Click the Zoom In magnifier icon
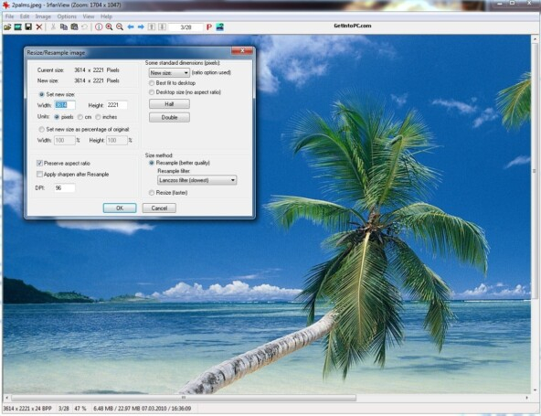Viewport: 541px width, 416px height. [x=109, y=27]
